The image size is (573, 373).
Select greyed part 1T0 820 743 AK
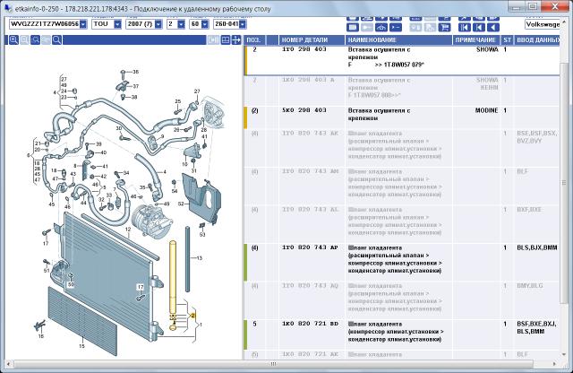[x=310, y=134]
